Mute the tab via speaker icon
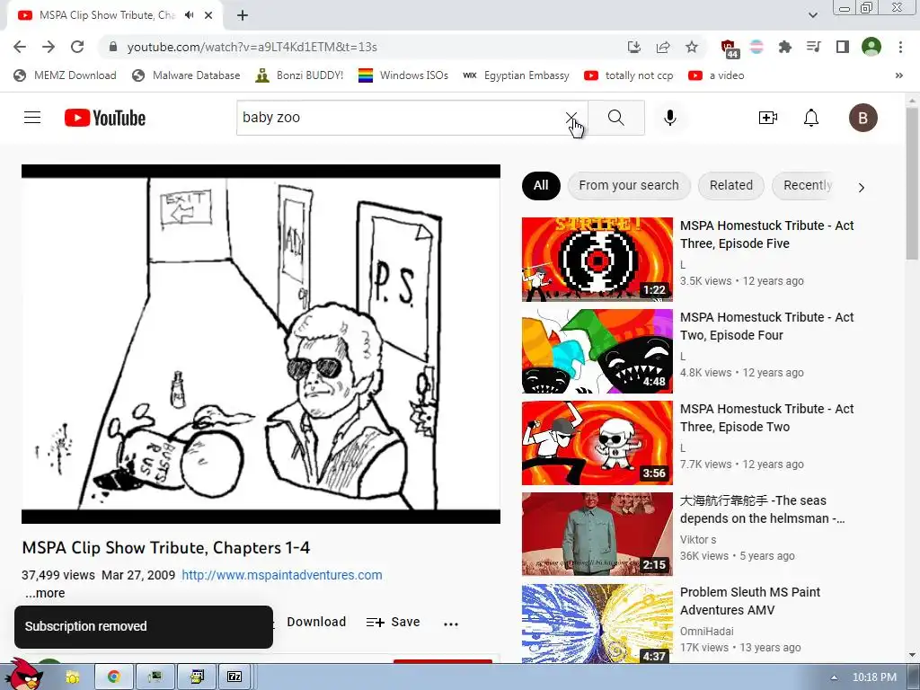This screenshot has width=920, height=690. coord(189,15)
